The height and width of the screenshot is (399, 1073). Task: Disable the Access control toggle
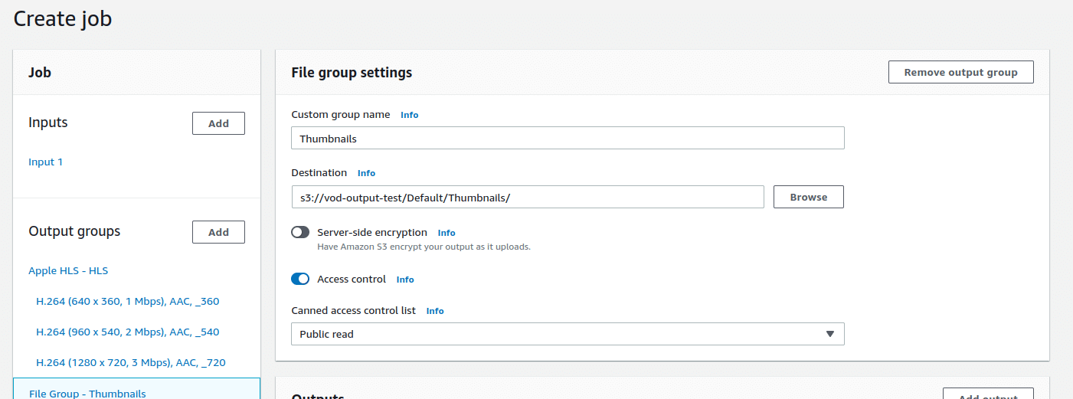pyautogui.click(x=300, y=279)
